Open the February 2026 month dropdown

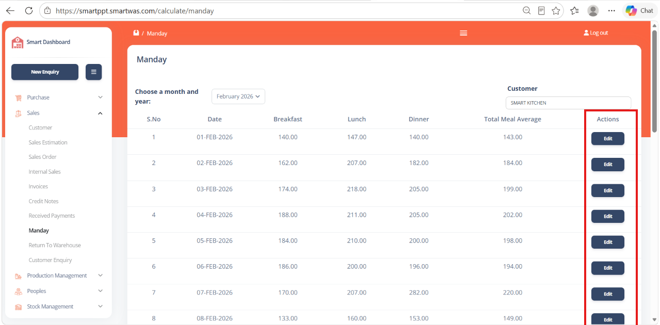(238, 96)
